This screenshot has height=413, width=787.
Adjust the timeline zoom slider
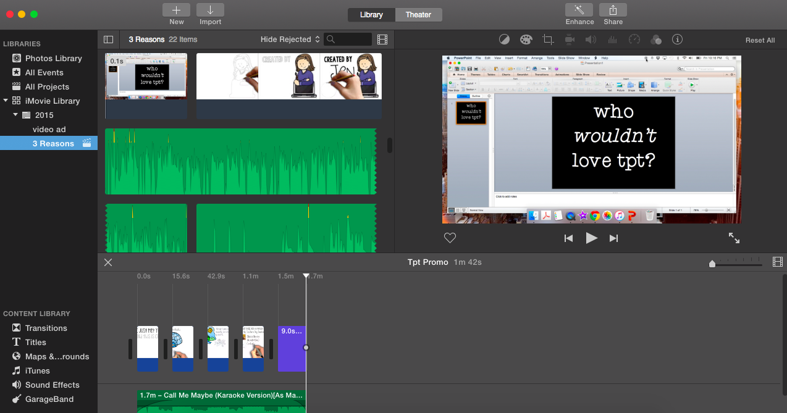(x=712, y=264)
